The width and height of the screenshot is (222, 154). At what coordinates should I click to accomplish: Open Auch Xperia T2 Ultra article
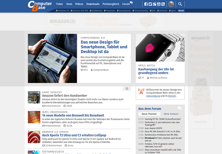point(74,135)
